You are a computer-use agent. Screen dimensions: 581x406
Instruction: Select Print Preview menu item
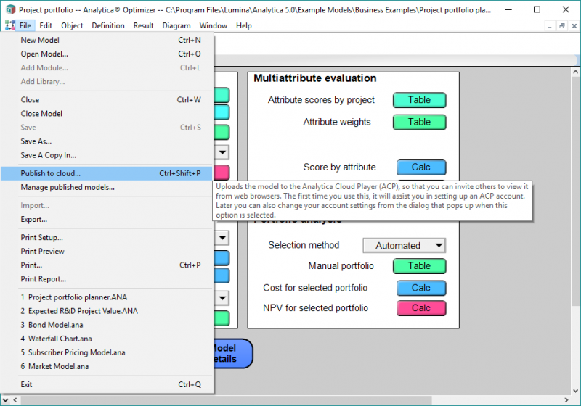coord(107,251)
